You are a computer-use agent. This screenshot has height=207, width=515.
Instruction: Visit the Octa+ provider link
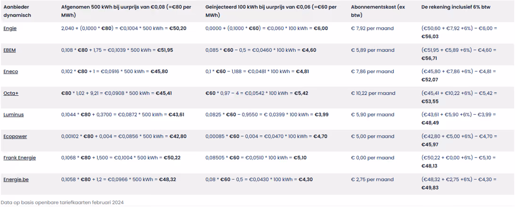pyautogui.click(x=11, y=93)
